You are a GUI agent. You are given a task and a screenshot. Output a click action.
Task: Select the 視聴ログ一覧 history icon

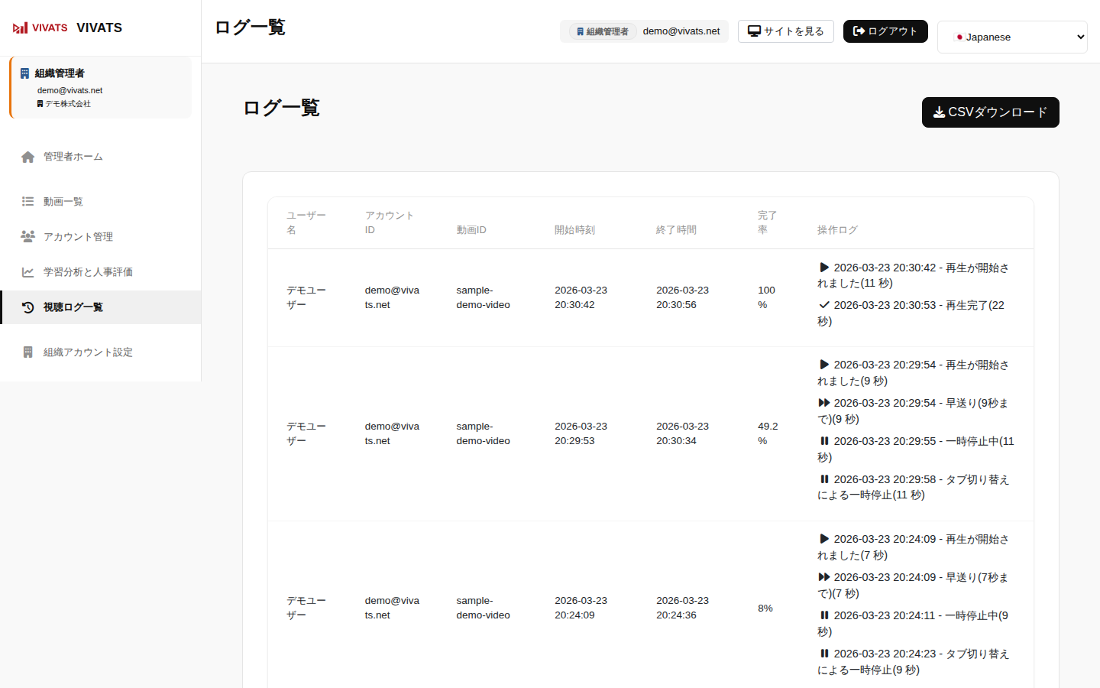tap(28, 307)
